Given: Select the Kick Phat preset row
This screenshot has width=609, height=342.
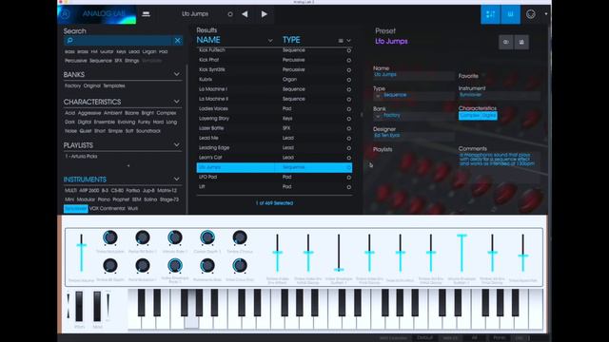Looking at the screenshot, I should point(274,60).
